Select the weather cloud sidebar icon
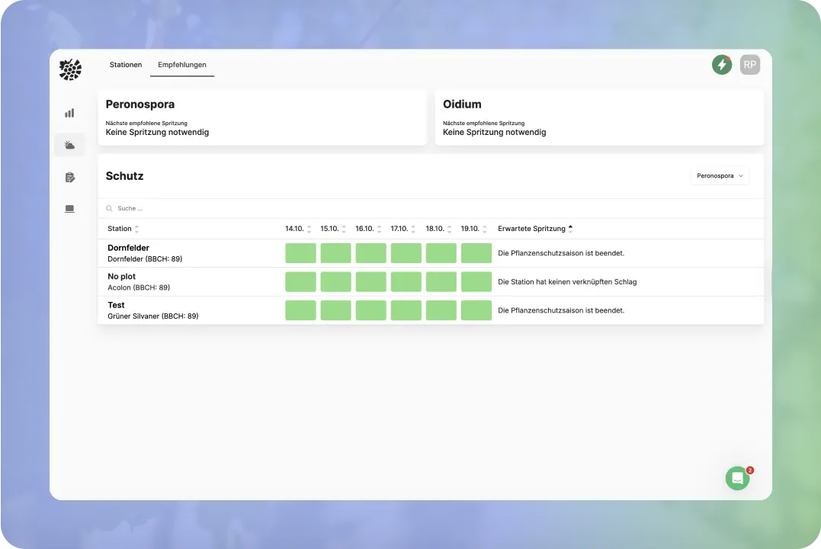This screenshot has width=821, height=549. (x=69, y=145)
